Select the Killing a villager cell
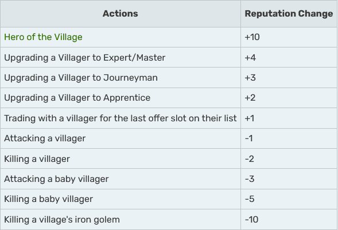Screen dimensions: 338x230 pos(121,159)
